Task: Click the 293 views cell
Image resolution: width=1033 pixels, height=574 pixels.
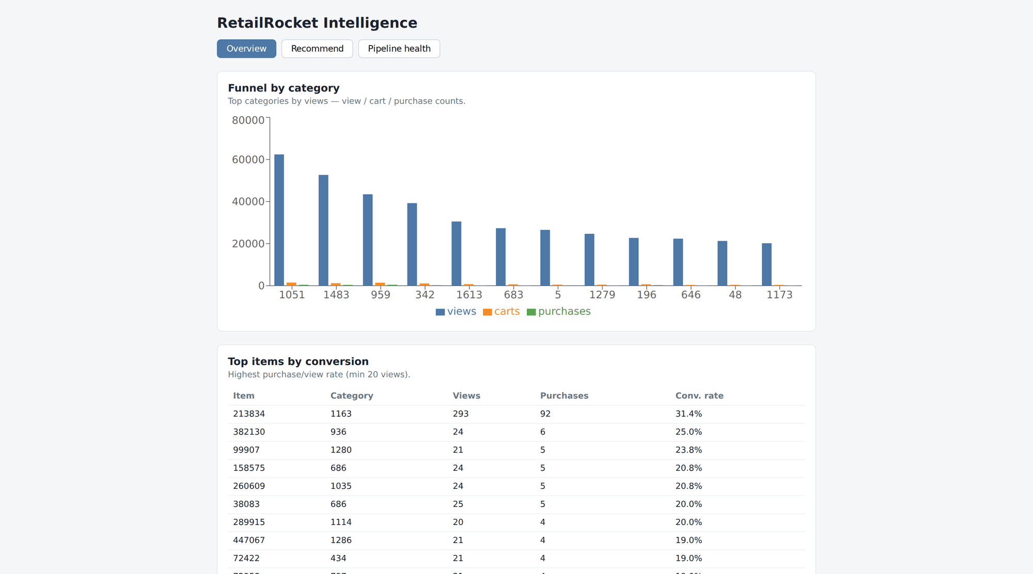Action: click(461, 414)
